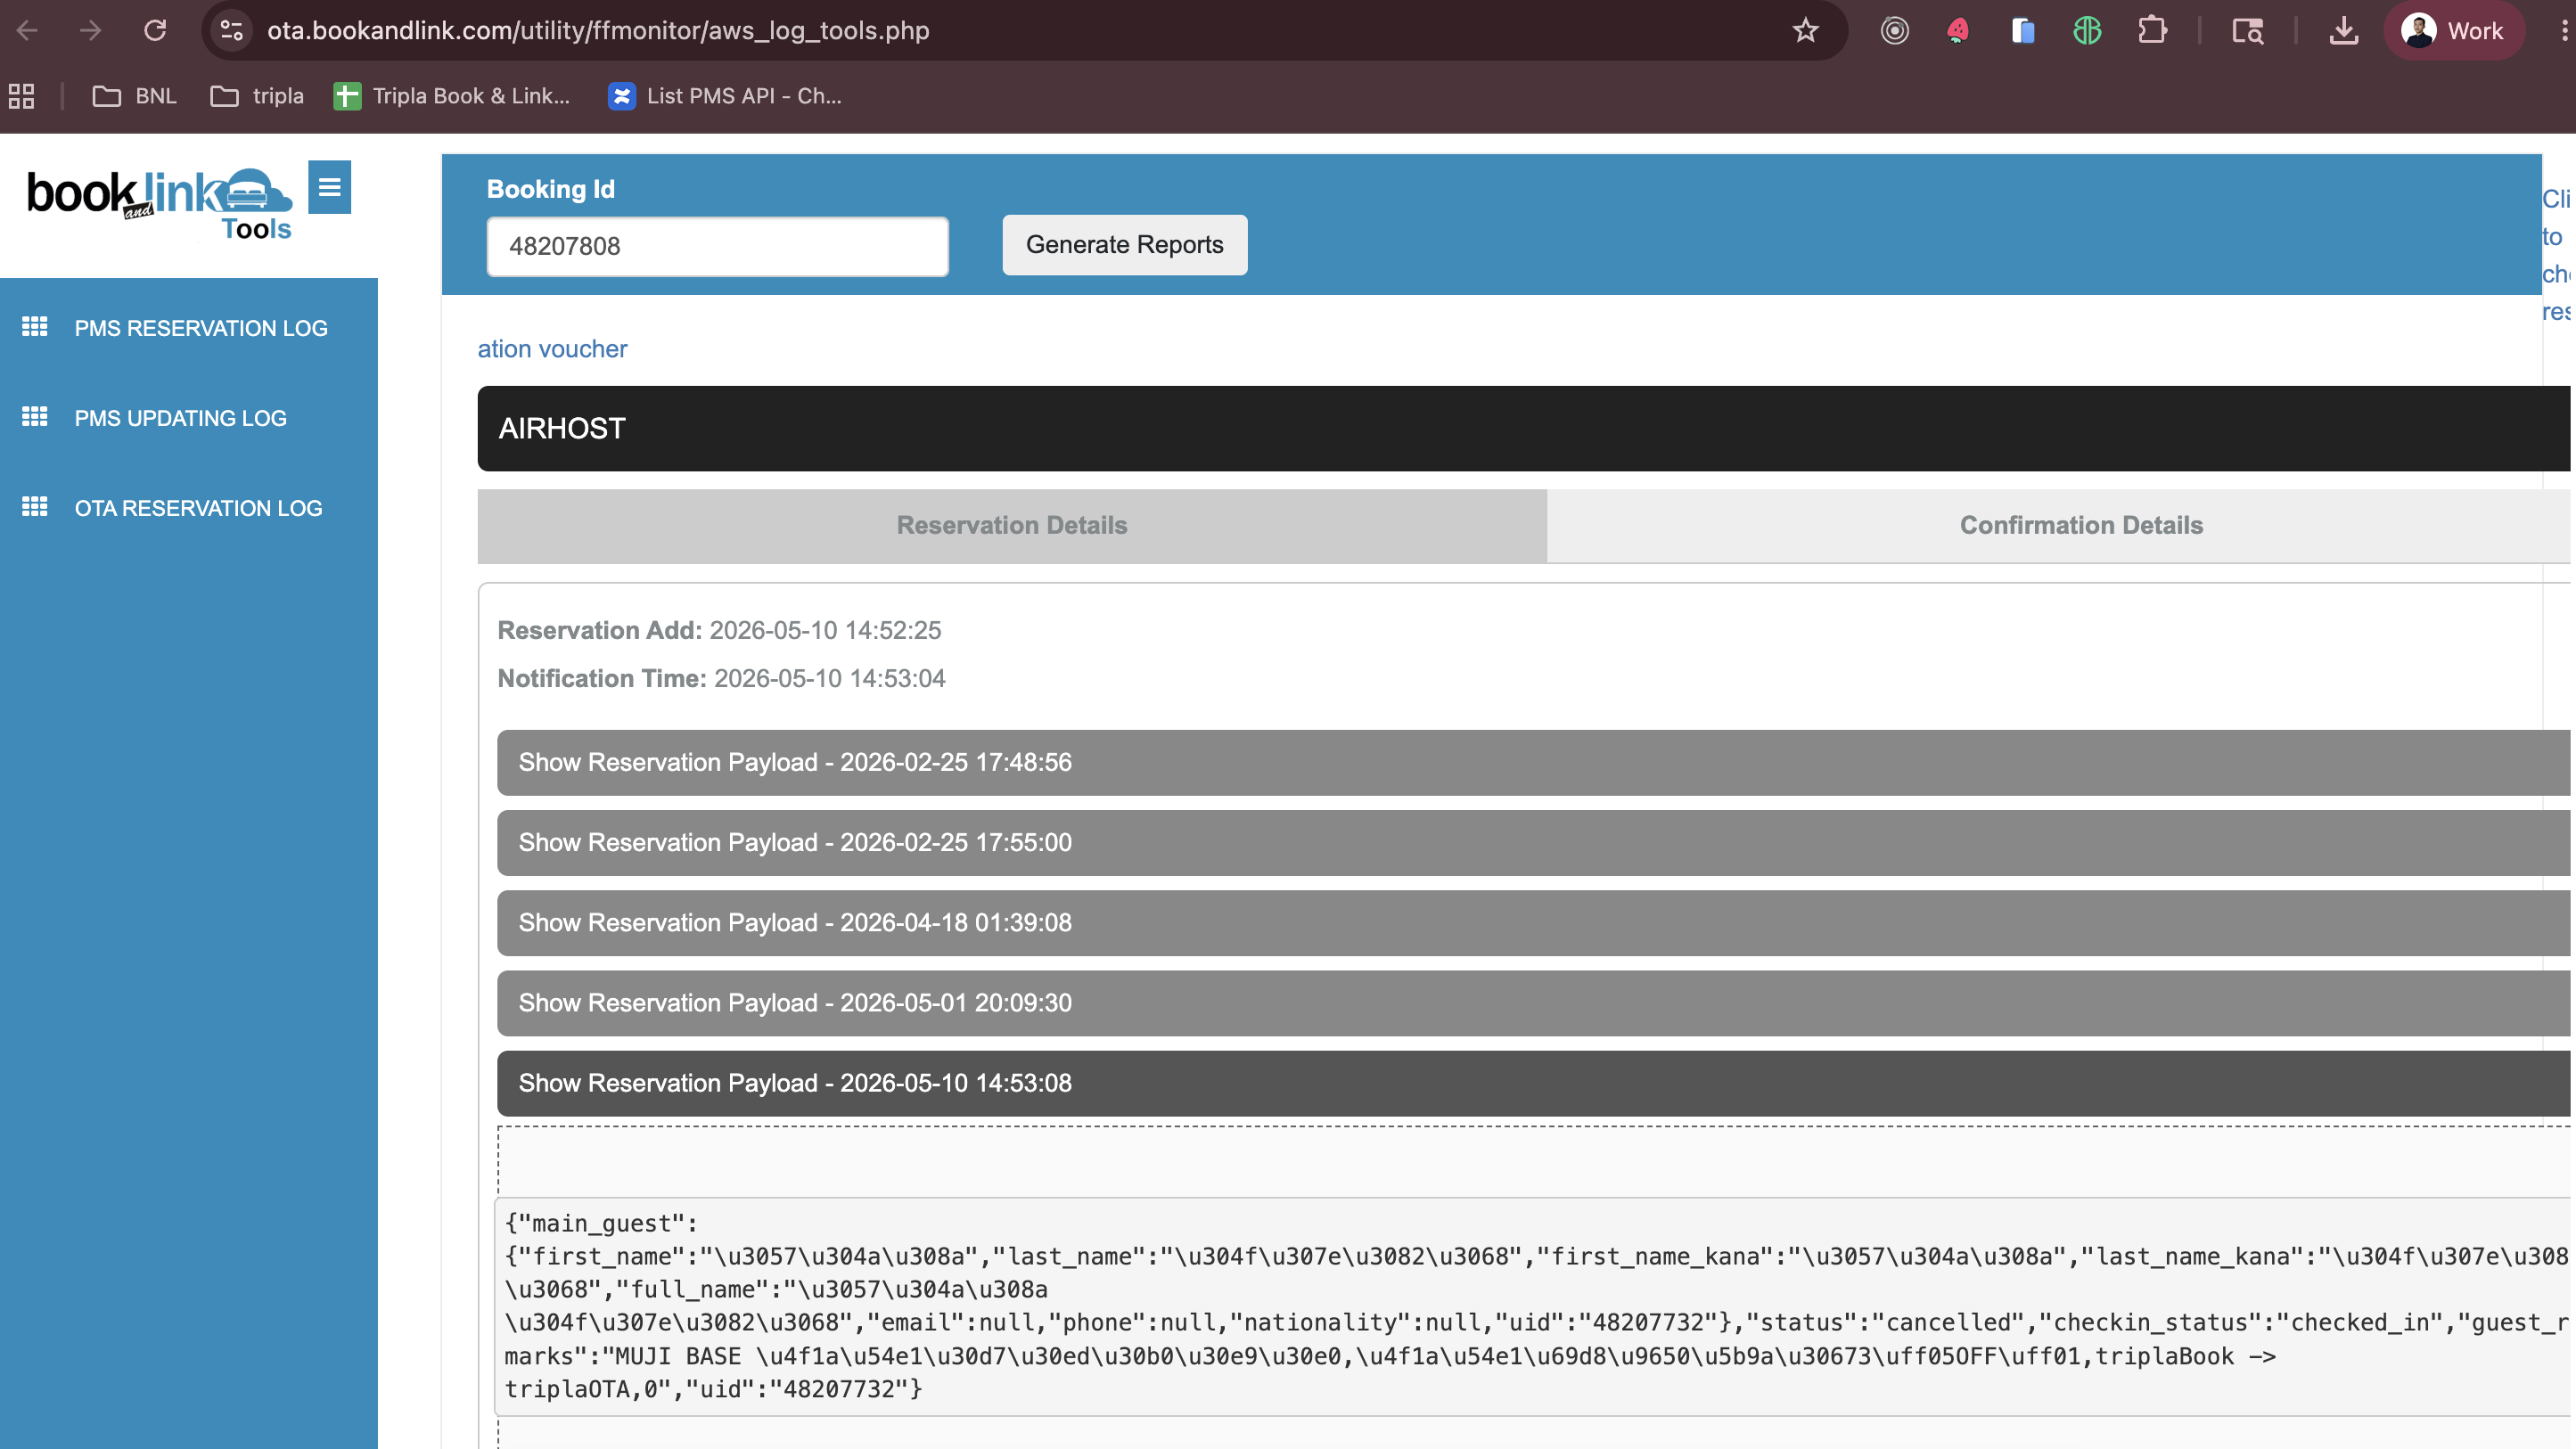Click the JSON payload text box
Viewport: 2576px width, 1449px height.
coord(1533,1306)
